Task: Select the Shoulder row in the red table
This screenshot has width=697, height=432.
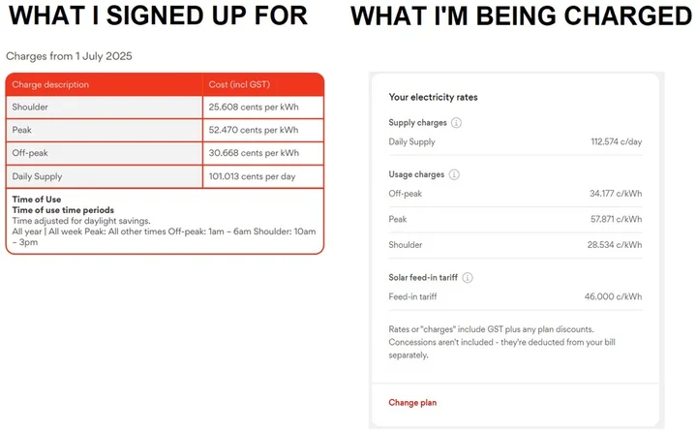Action: (30, 107)
